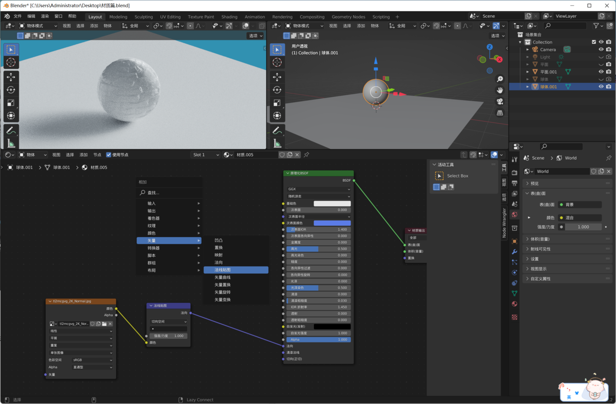Open the GGX distribution dropdown on Principled BSDF
The image size is (616, 404).
(318, 189)
